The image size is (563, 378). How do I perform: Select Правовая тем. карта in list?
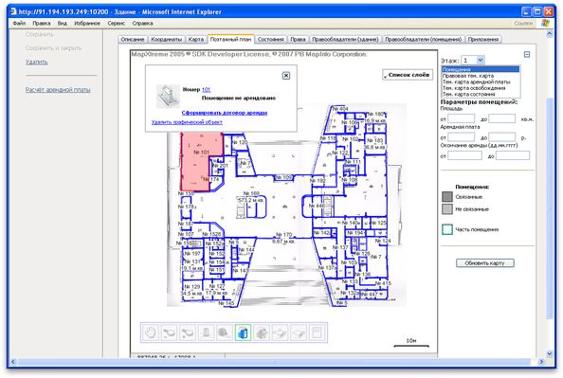468,76
